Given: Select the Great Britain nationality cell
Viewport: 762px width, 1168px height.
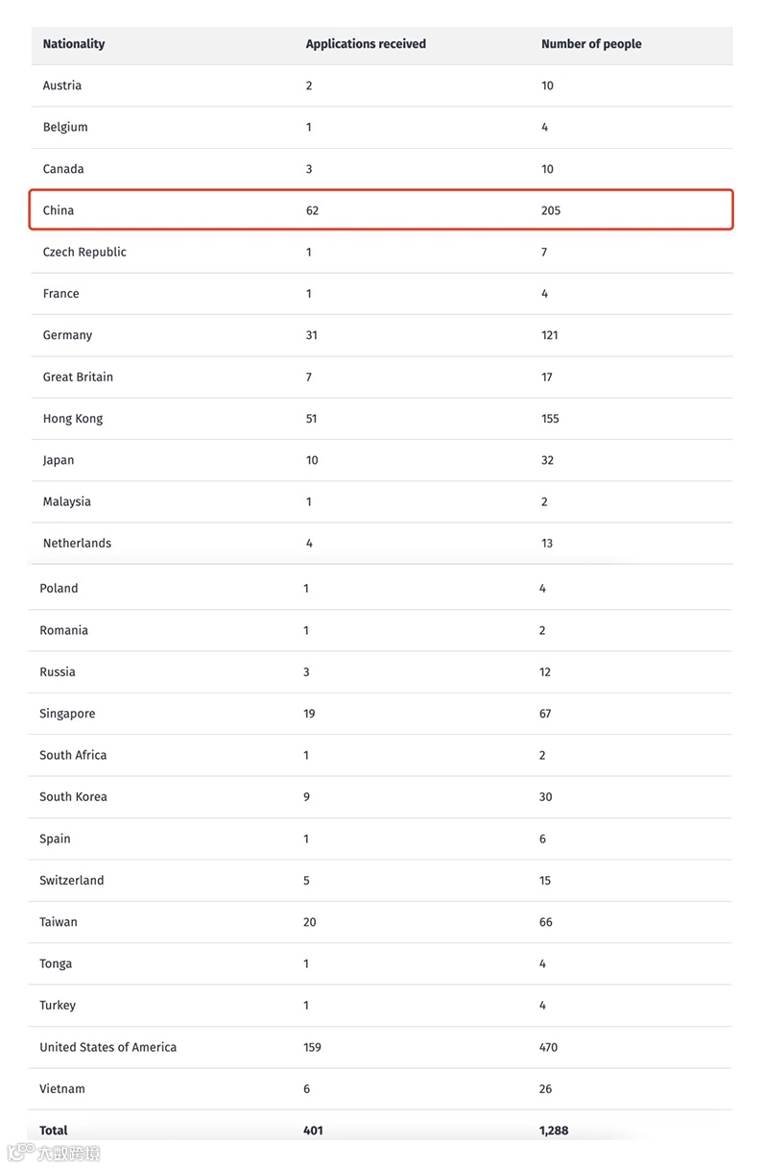Looking at the screenshot, I should point(78,377).
